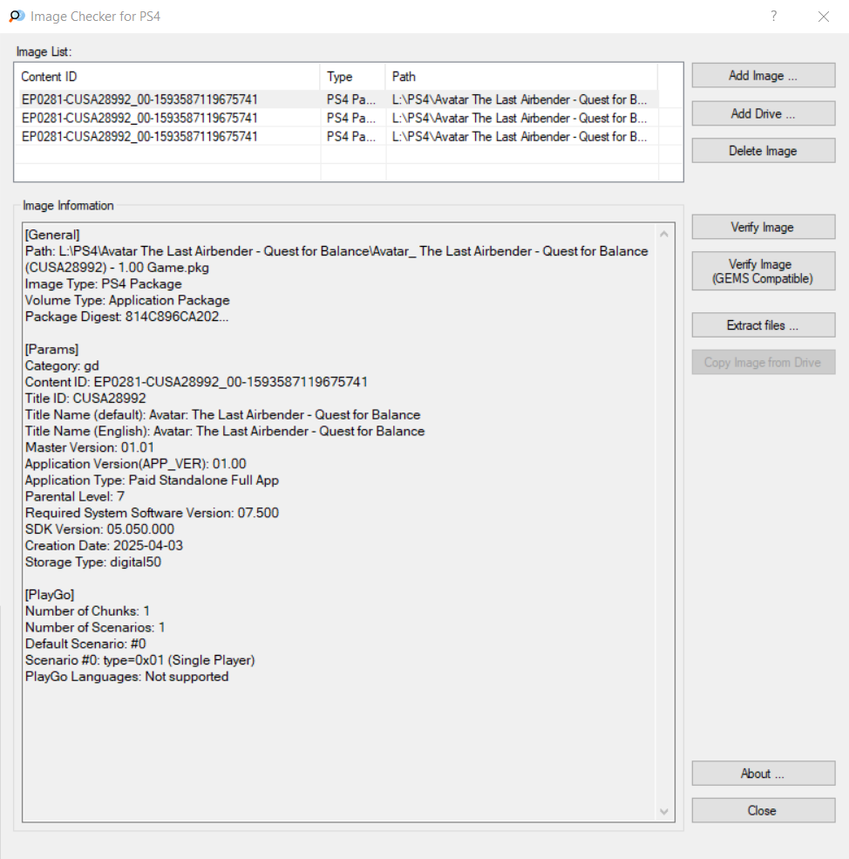
Task: Click the 'Number of Chunks: 1' line
Action: (x=88, y=610)
